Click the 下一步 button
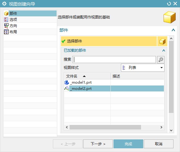 coord(98,144)
